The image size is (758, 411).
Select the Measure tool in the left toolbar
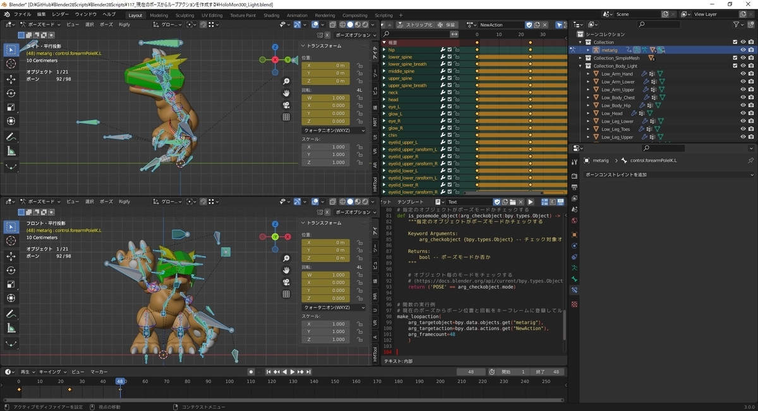pyautogui.click(x=11, y=150)
